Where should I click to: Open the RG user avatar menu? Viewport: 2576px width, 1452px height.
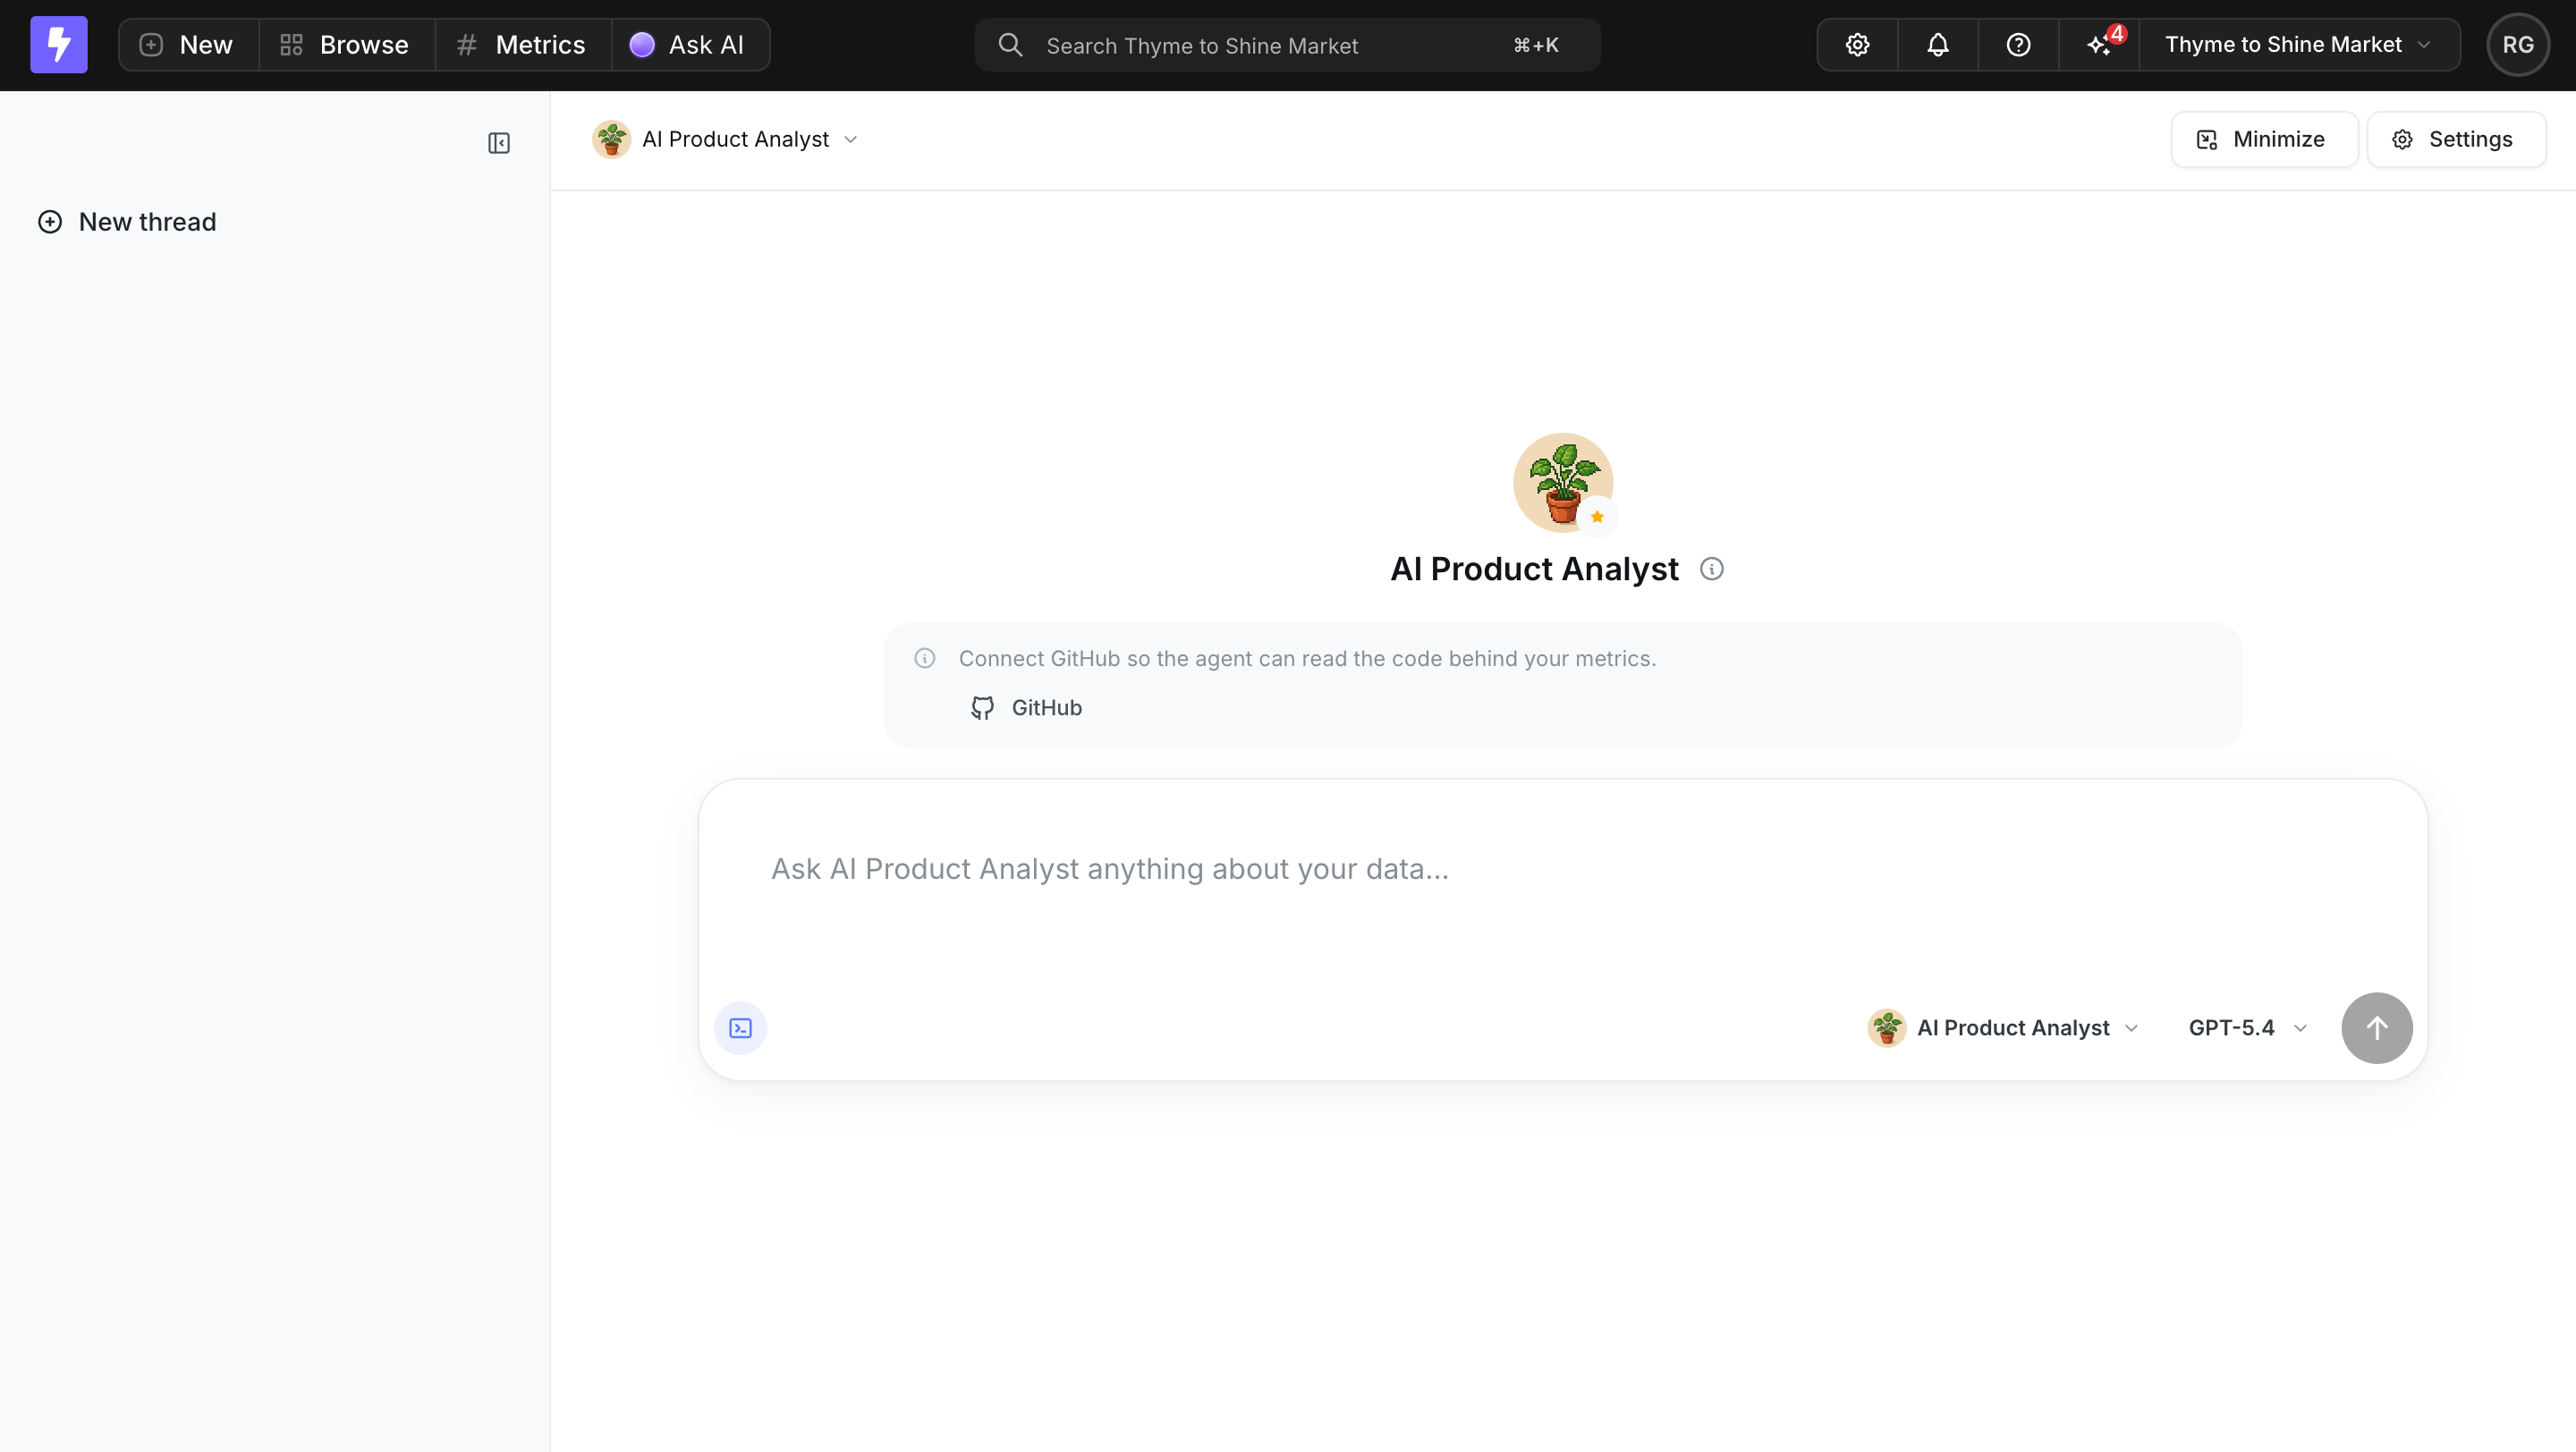pyautogui.click(x=2517, y=45)
